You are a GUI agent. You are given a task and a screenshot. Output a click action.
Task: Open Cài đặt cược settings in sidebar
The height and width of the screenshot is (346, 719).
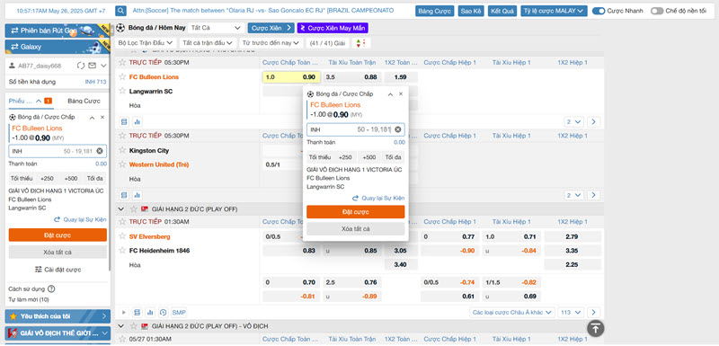tap(58, 270)
